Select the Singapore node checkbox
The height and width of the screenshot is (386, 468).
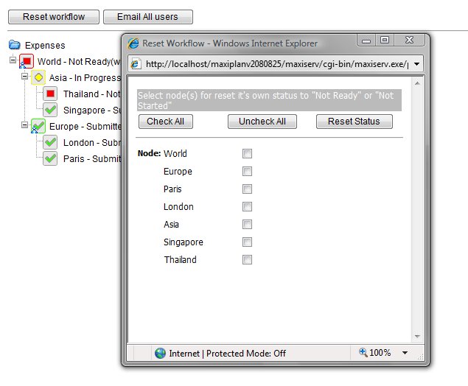[248, 242]
